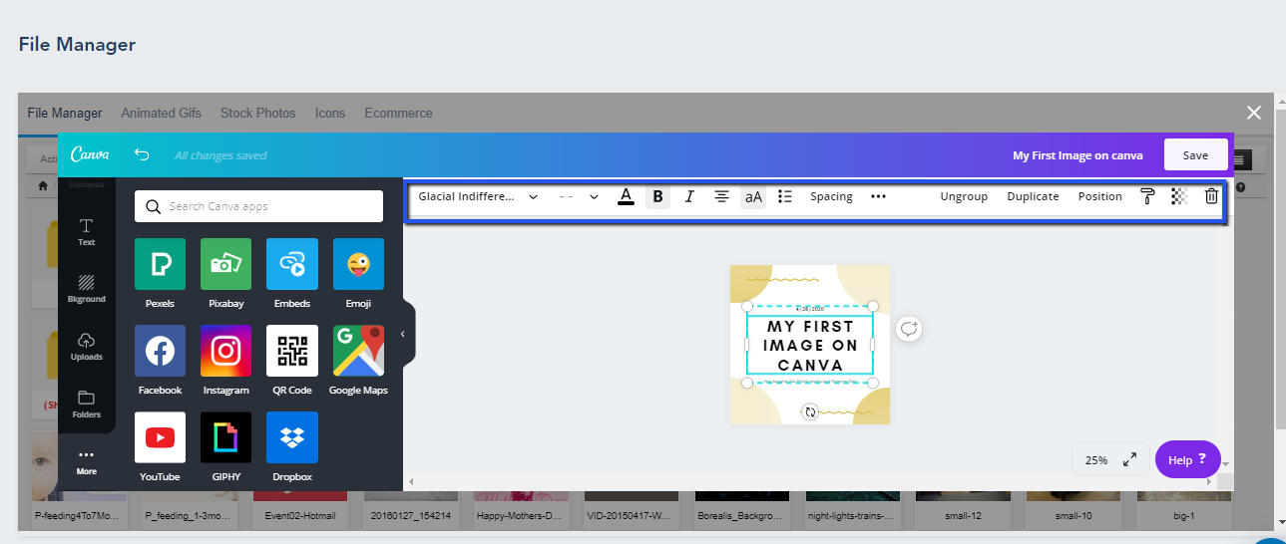Click the Save button
Image resolution: width=1286 pixels, height=544 pixels.
(1195, 154)
